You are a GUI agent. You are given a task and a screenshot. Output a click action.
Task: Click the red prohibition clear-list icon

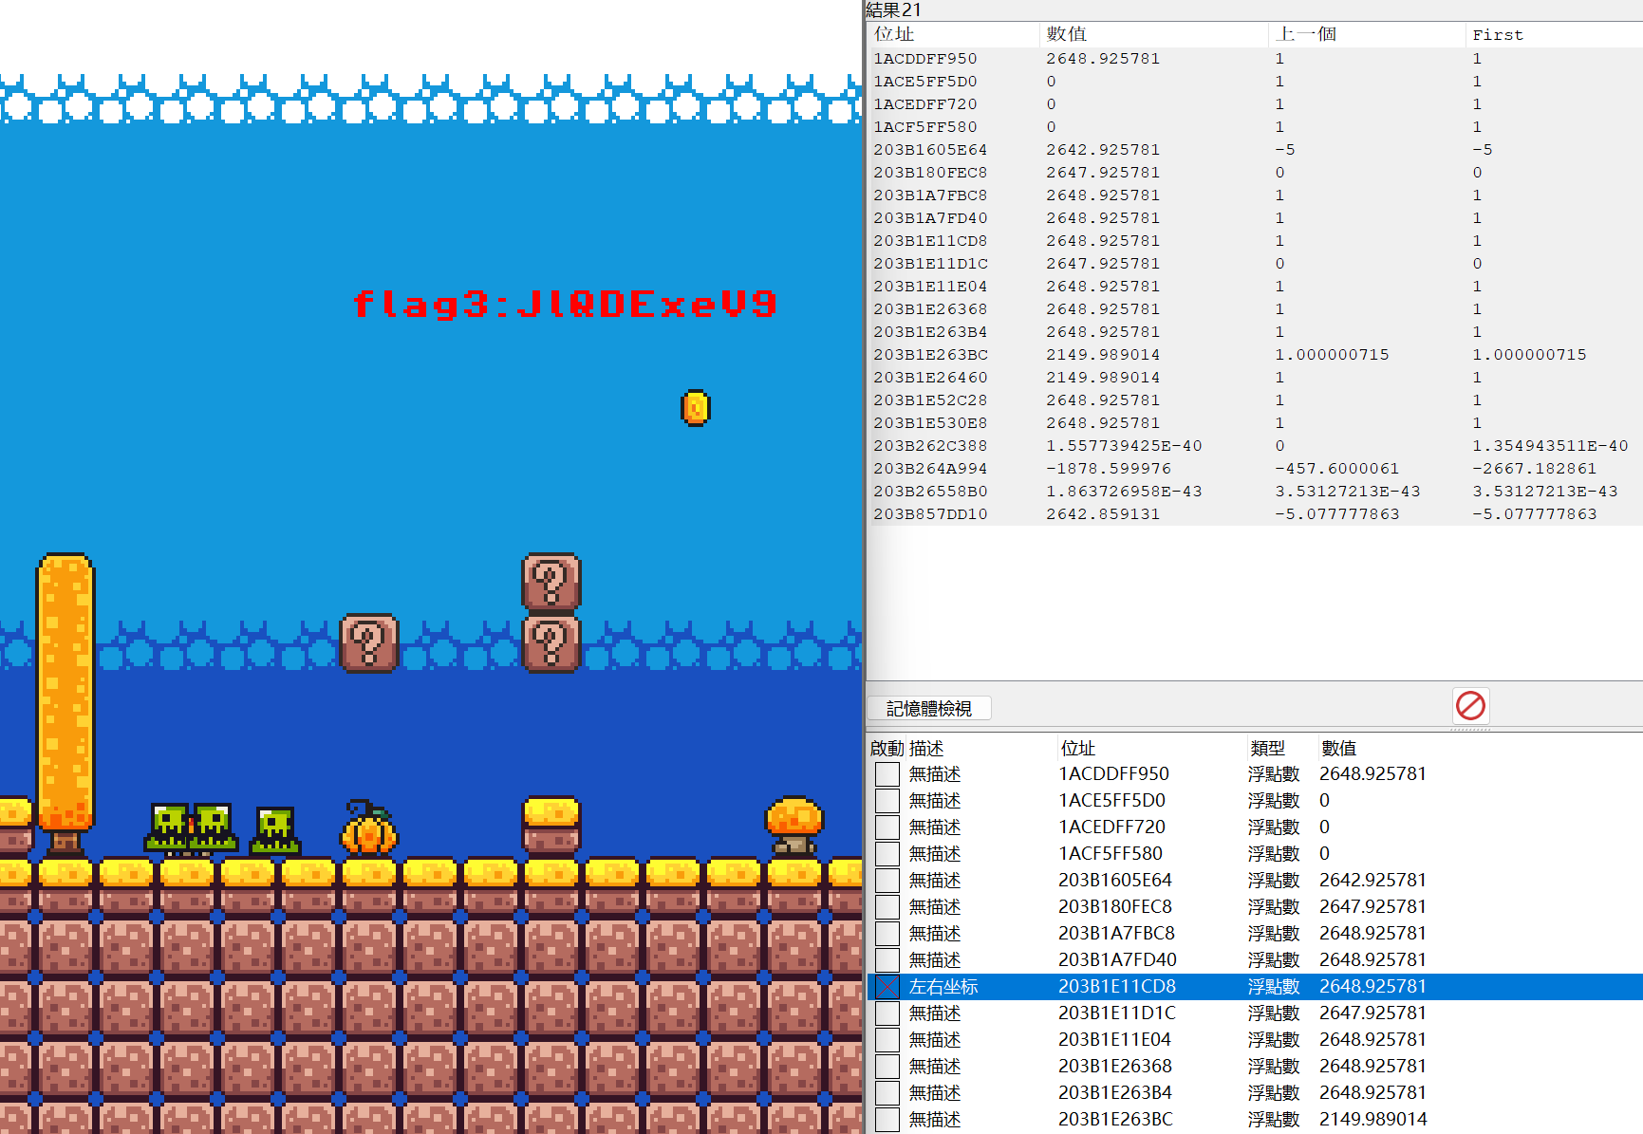click(1470, 706)
